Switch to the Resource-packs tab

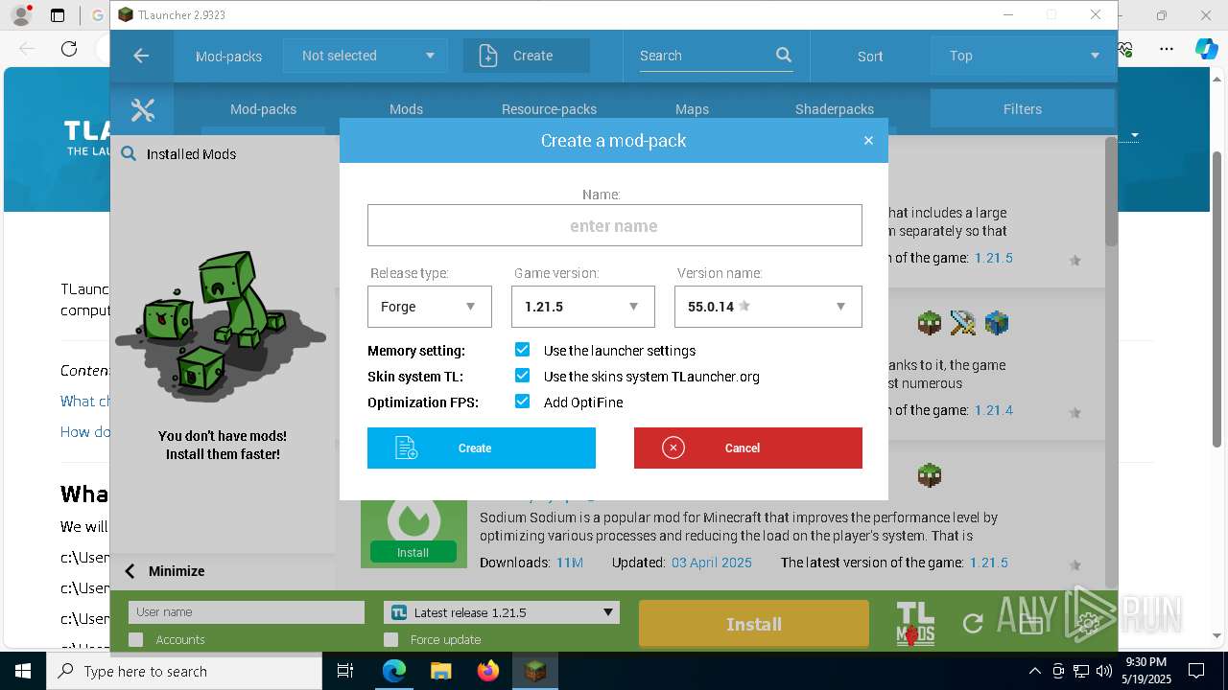click(549, 109)
